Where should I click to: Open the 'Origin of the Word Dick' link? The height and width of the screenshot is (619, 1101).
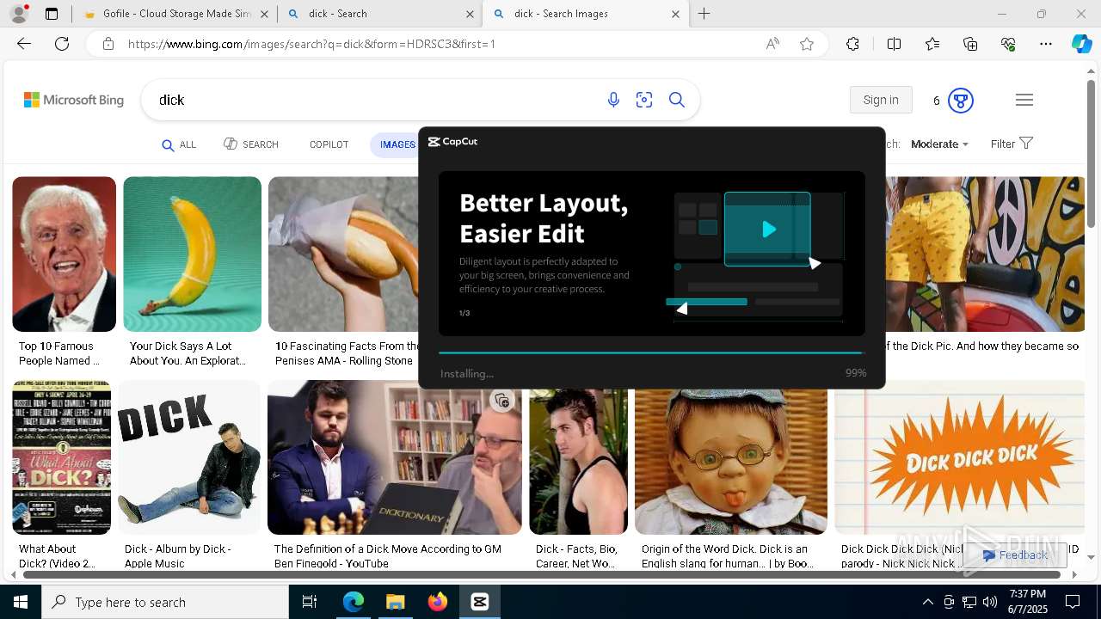(728, 556)
